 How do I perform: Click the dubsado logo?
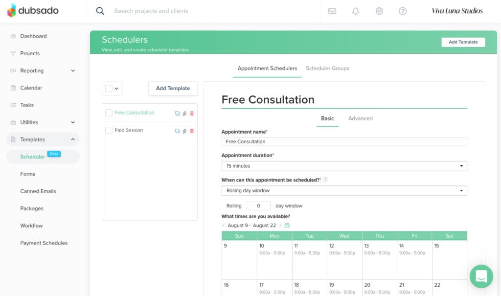(x=33, y=11)
